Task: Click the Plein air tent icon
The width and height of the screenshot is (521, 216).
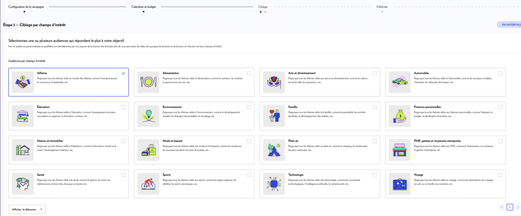Action: pyautogui.click(x=273, y=149)
